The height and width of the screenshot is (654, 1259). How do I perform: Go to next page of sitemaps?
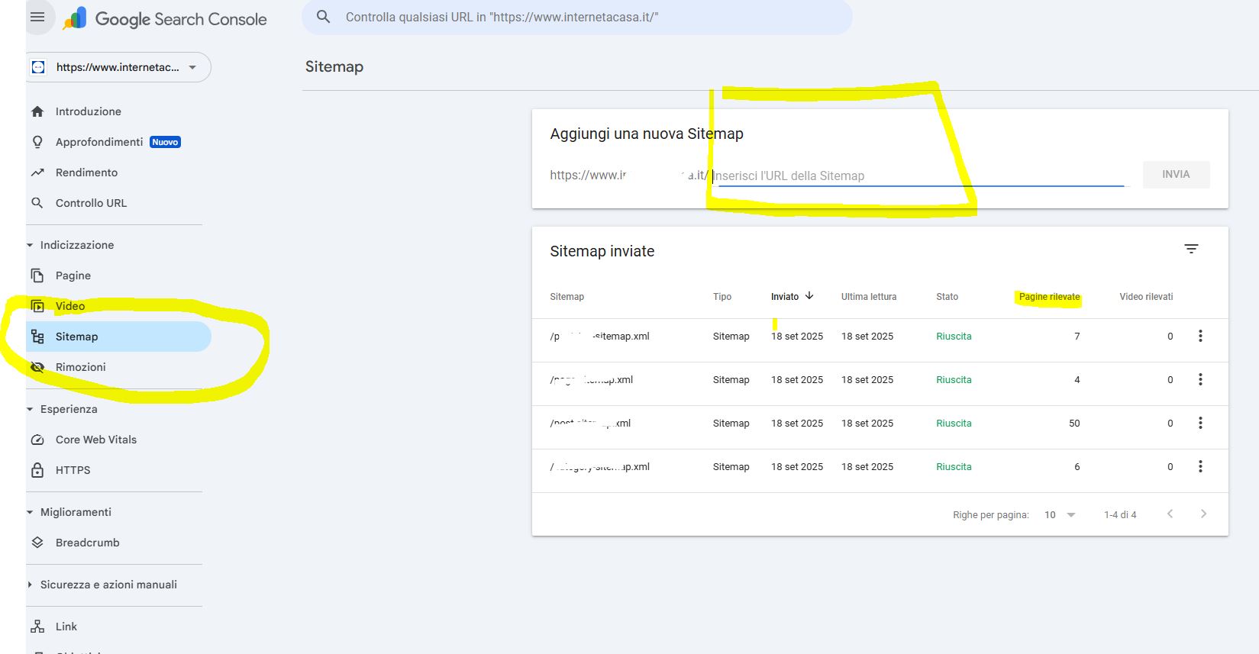pos(1203,514)
